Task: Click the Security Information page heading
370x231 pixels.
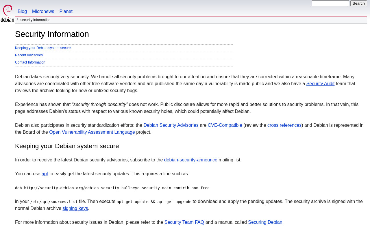Action: 52,34
